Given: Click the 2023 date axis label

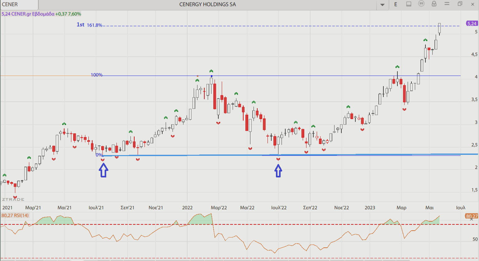Looking at the screenshot, I should pos(370,208).
